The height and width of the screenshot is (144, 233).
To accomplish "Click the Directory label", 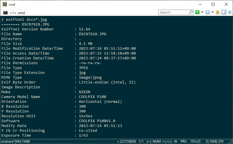I will pyautogui.click(x=12, y=39).
